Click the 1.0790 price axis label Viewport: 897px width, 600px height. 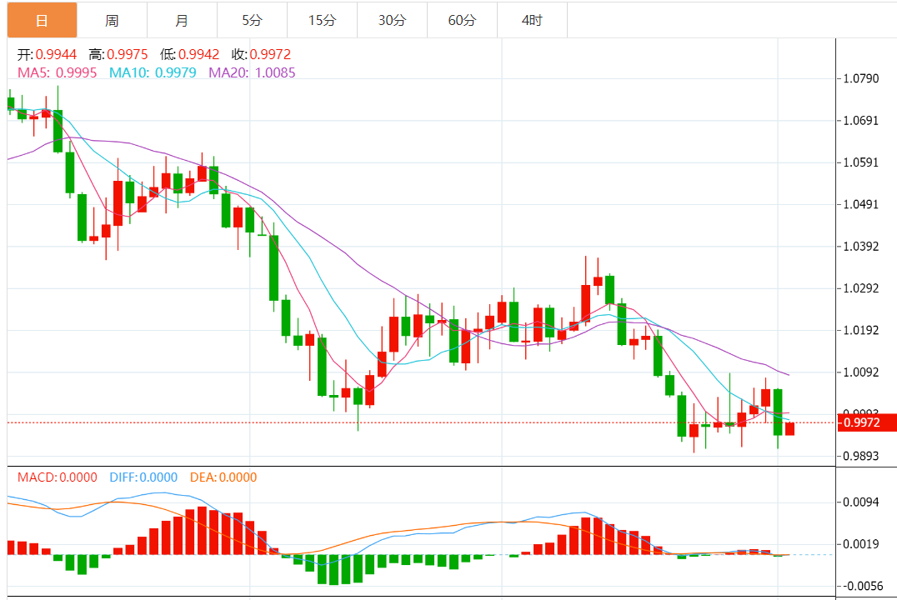pos(861,78)
